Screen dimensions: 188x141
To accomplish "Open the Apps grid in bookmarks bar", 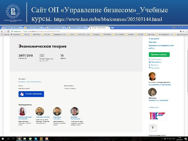I will (2, 34).
